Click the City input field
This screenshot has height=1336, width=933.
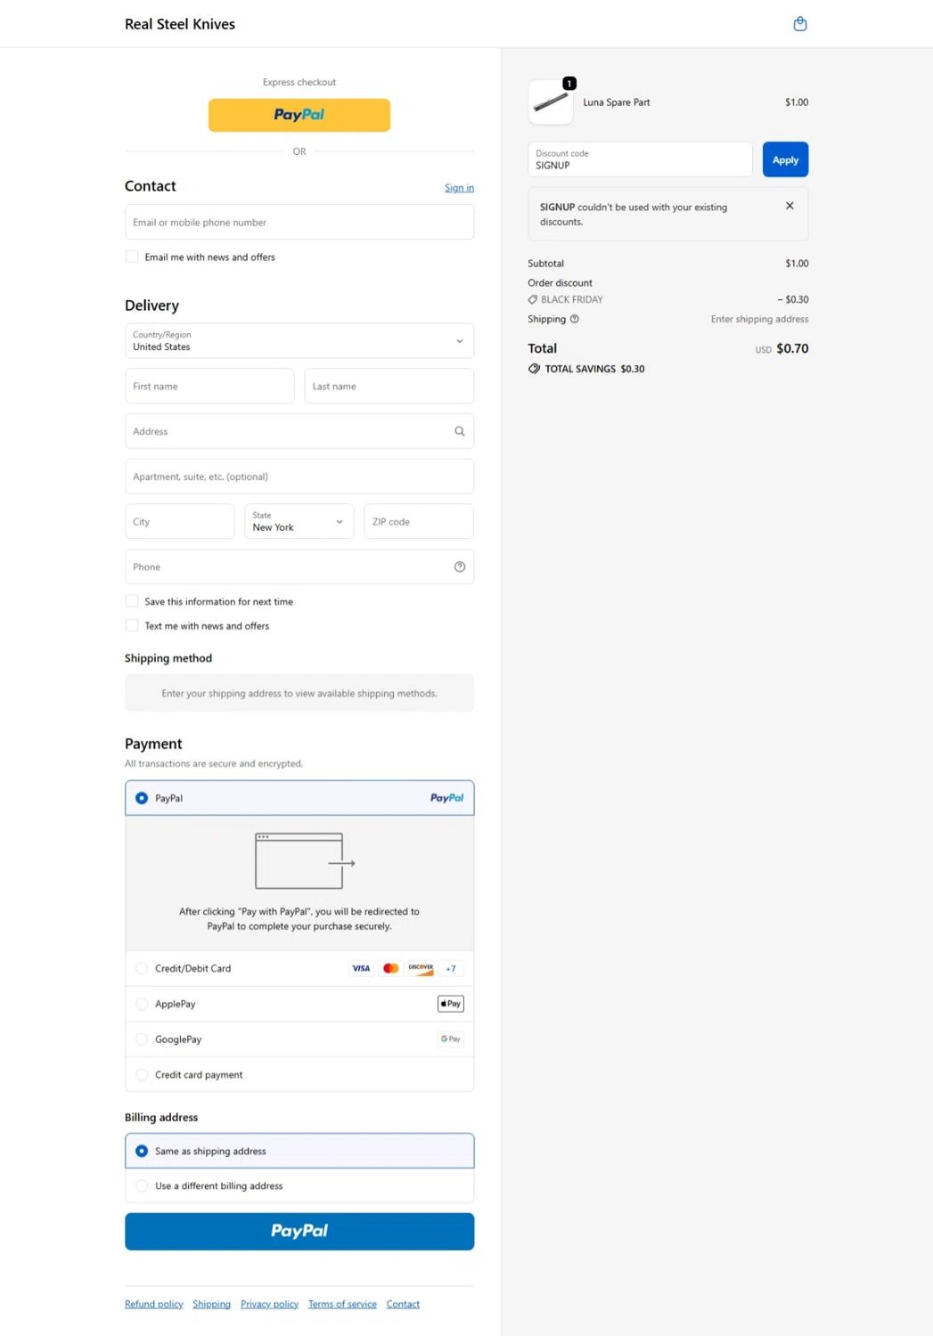point(180,521)
